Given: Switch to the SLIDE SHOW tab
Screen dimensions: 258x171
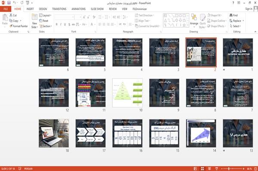Looking at the screenshot, I should (x=97, y=9).
